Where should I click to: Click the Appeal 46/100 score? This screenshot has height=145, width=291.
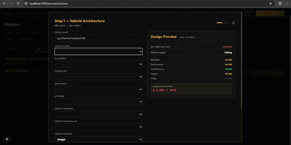(x=228, y=74)
